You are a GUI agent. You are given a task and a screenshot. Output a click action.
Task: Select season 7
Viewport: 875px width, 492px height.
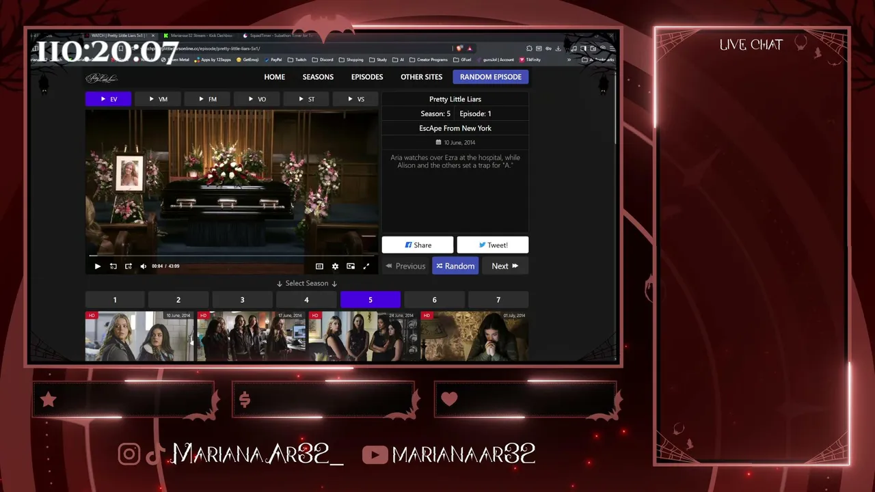[498, 300]
